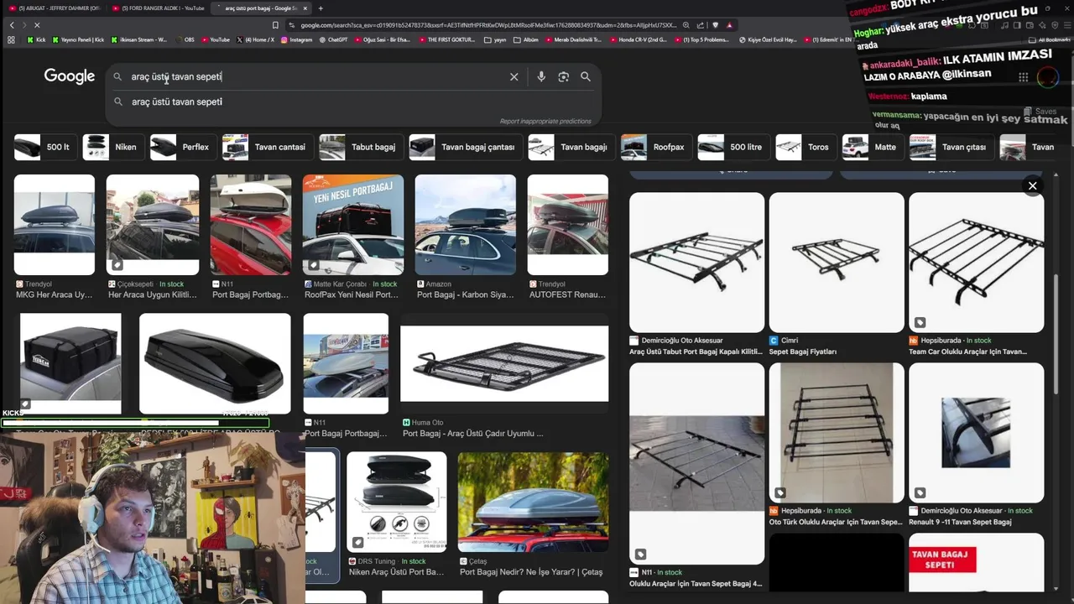
Task: Open the Google logo homepage link
Action: (x=70, y=76)
